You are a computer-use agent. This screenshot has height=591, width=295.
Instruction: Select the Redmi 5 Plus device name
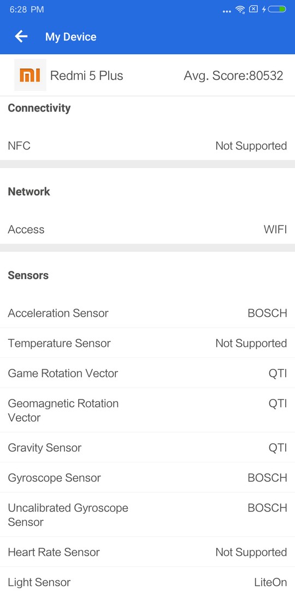click(x=86, y=76)
